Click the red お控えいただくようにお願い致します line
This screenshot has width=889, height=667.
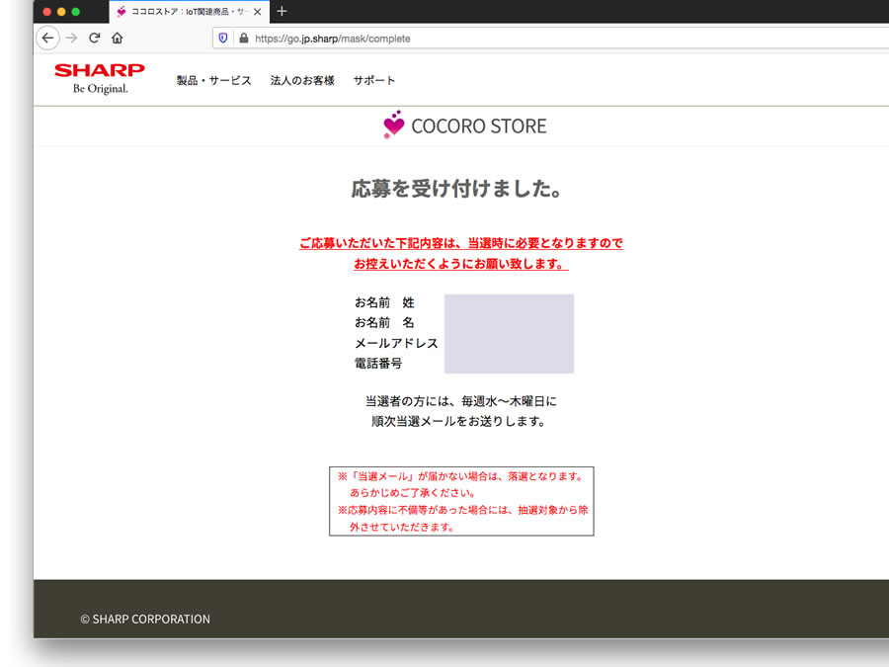point(461,264)
